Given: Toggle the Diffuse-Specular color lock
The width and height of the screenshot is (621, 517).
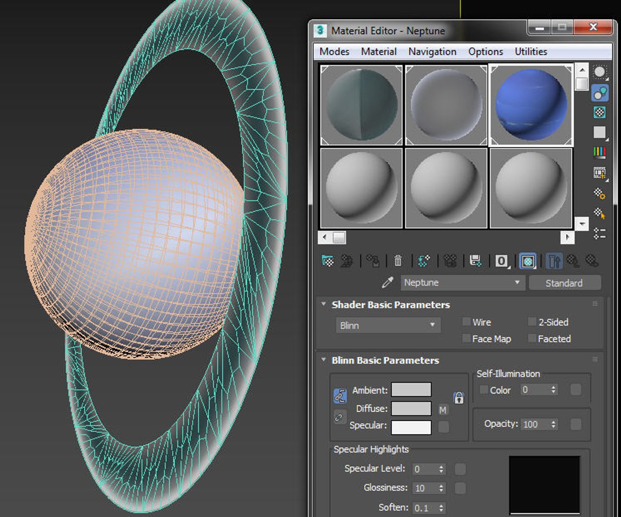Looking at the screenshot, I should (x=340, y=417).
